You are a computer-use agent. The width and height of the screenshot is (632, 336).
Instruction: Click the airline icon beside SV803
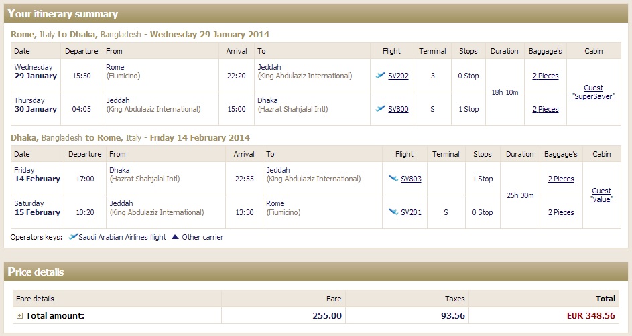393,178
